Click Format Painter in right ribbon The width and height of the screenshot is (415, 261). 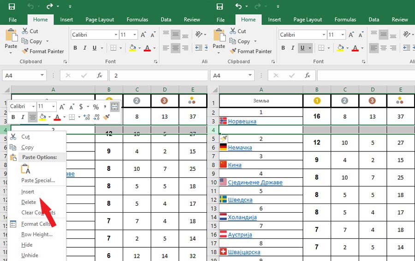point(251,51)
